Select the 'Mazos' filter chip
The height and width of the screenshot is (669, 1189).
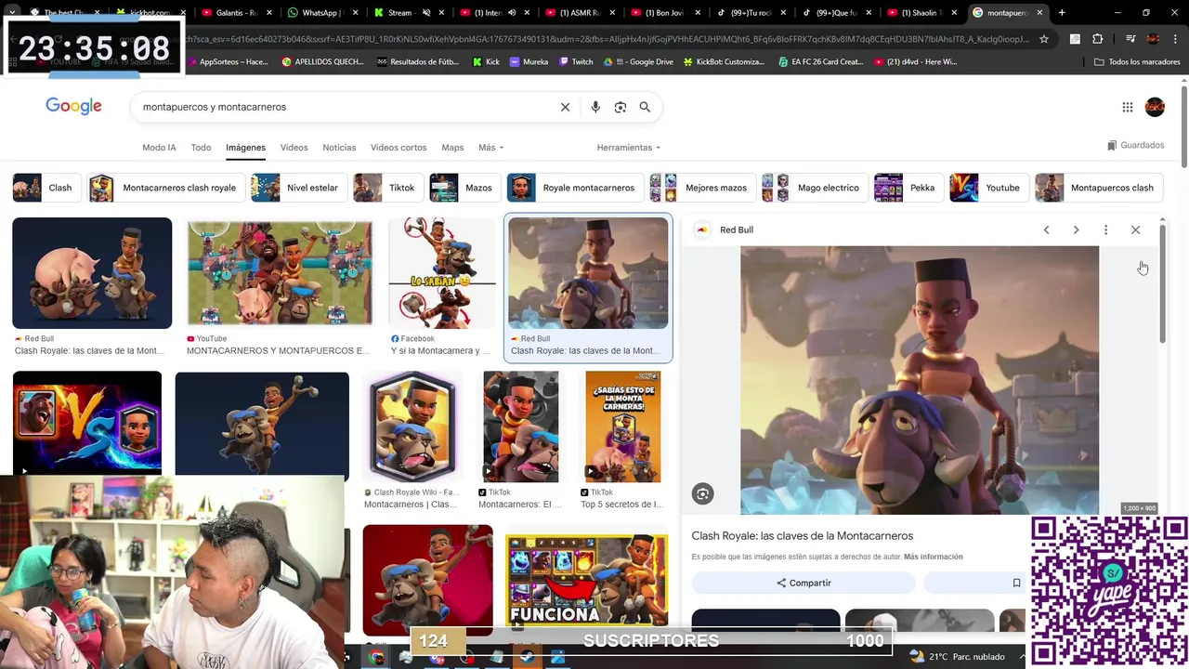(464, 188)
